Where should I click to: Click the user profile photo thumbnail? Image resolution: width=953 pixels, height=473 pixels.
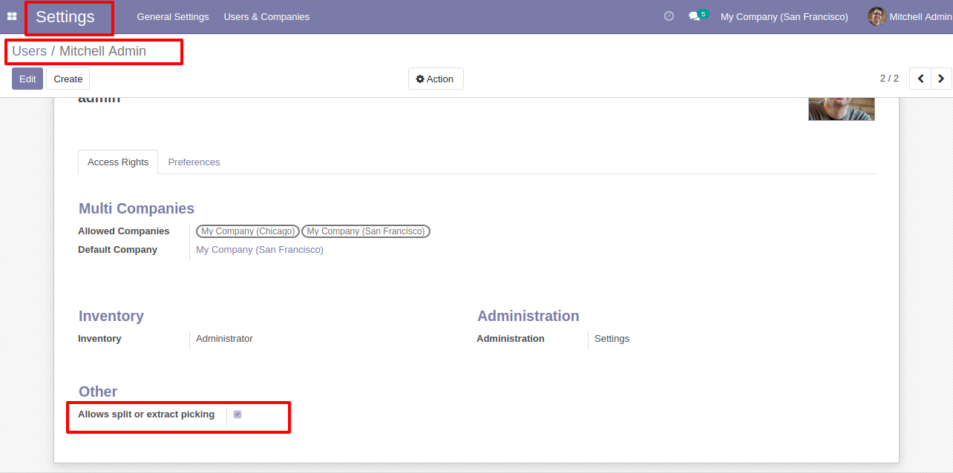(842, 109)
